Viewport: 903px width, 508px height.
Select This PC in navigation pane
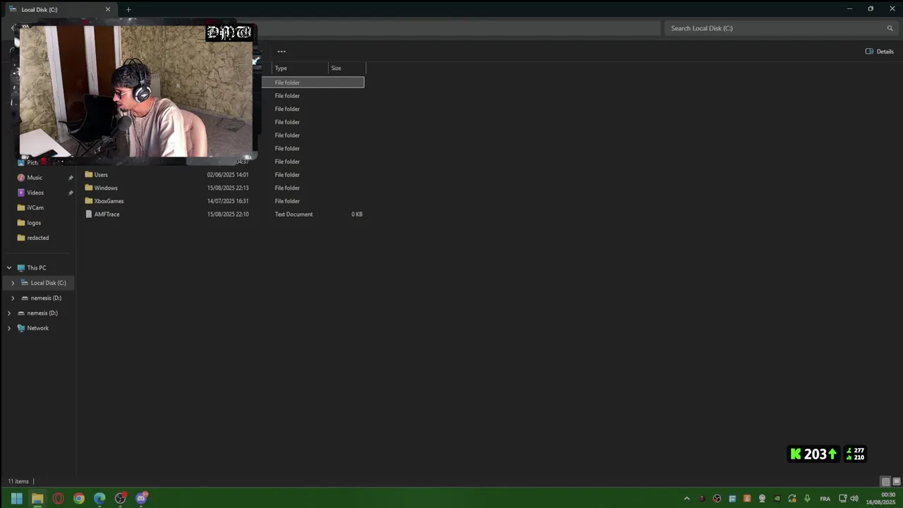coord(37,268)
